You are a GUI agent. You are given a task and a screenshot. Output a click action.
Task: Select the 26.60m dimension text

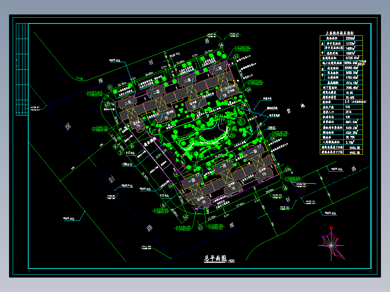tap(149, 74)
